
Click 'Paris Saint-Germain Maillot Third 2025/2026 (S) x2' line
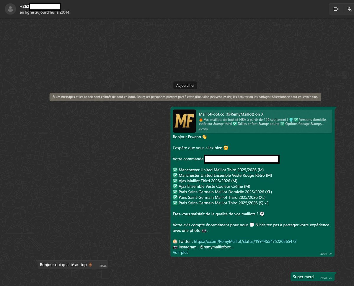pyautogui.click(x=221, y=203)
